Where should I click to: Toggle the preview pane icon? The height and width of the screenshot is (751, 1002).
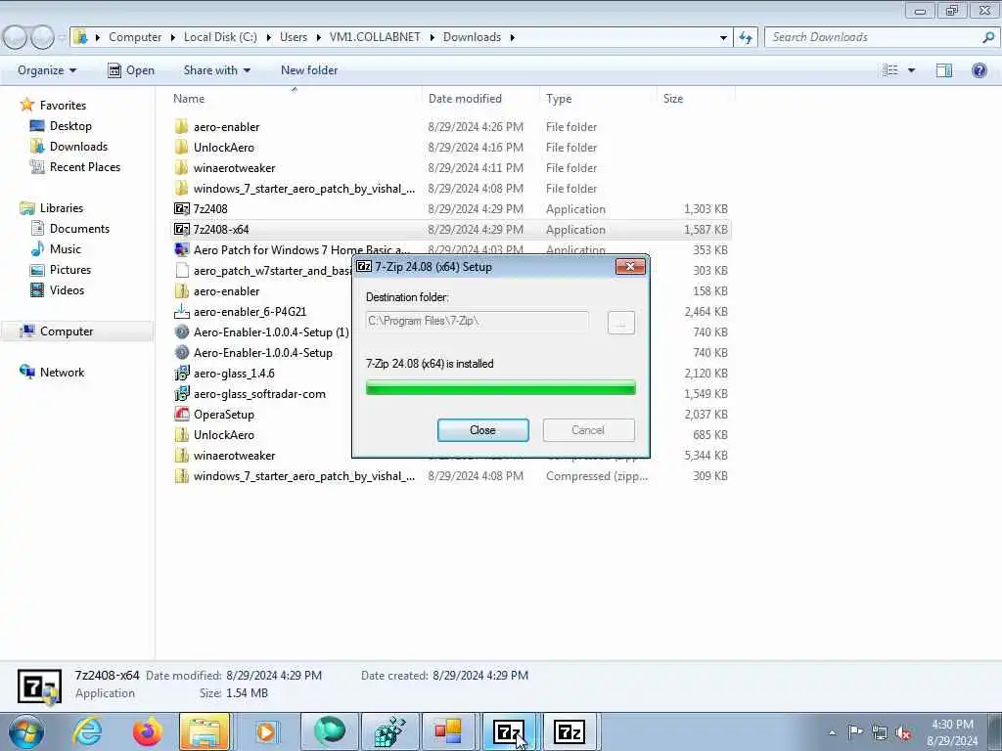coord(944,70)
